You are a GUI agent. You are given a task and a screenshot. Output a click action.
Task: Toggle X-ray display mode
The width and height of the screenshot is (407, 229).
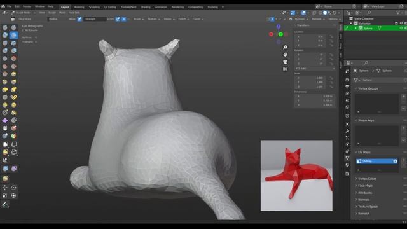pos(314,13)
